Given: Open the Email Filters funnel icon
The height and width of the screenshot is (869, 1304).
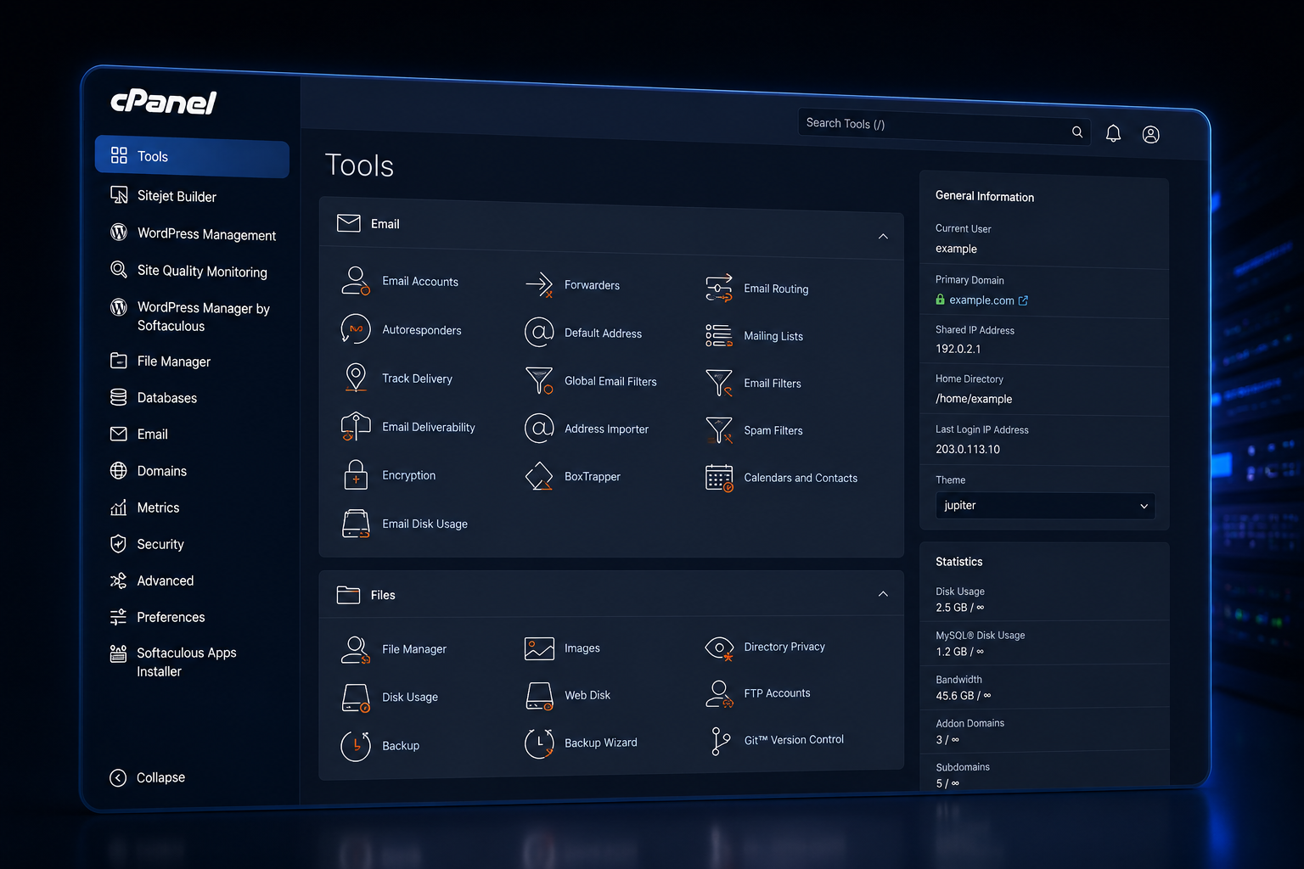Looking at the screenshot, I should click(719, 383).
